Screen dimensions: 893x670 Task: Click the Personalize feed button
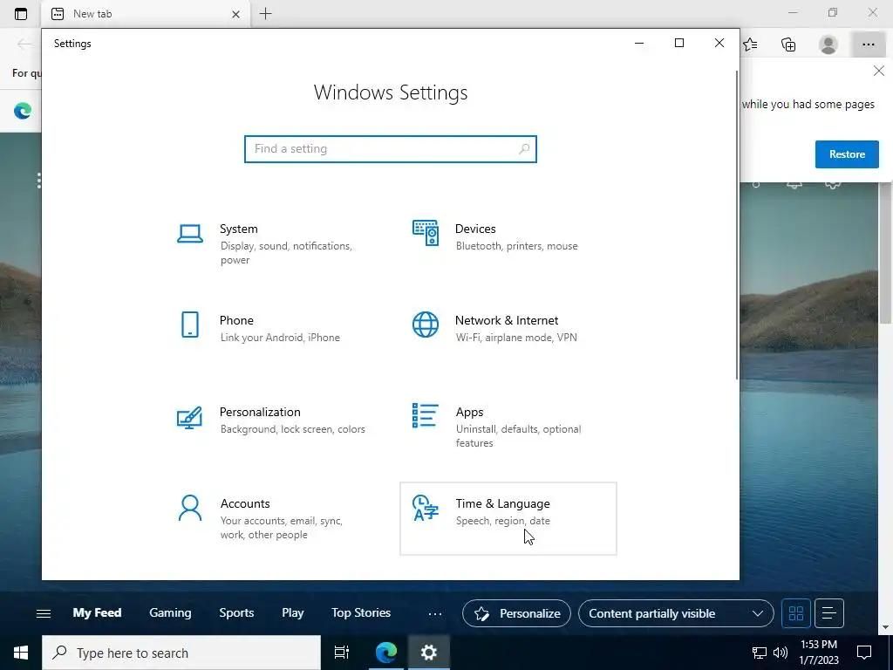pyautogui.click(x=516, y=613)
